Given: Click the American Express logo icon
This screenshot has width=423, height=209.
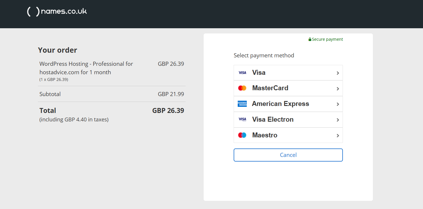Looking at the screenshot, I should coord(242,104).
